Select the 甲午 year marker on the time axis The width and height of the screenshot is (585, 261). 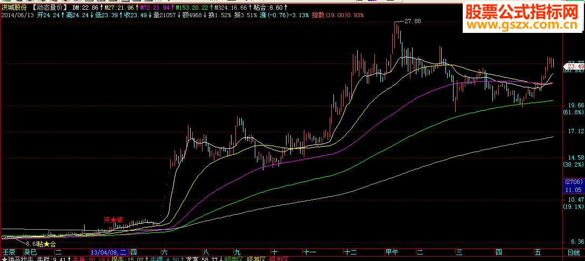click(x=392, y=253)
